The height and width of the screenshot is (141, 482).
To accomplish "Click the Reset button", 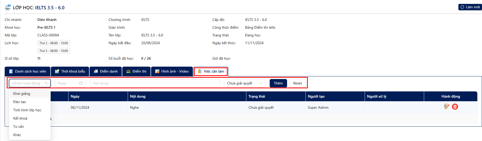I will (x=297, y=83).
